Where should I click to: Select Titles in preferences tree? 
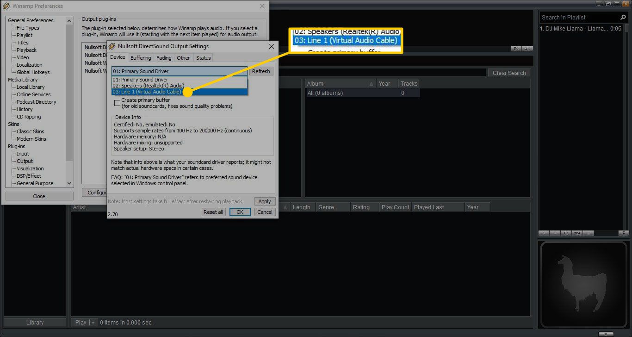(x=23, y=43)
